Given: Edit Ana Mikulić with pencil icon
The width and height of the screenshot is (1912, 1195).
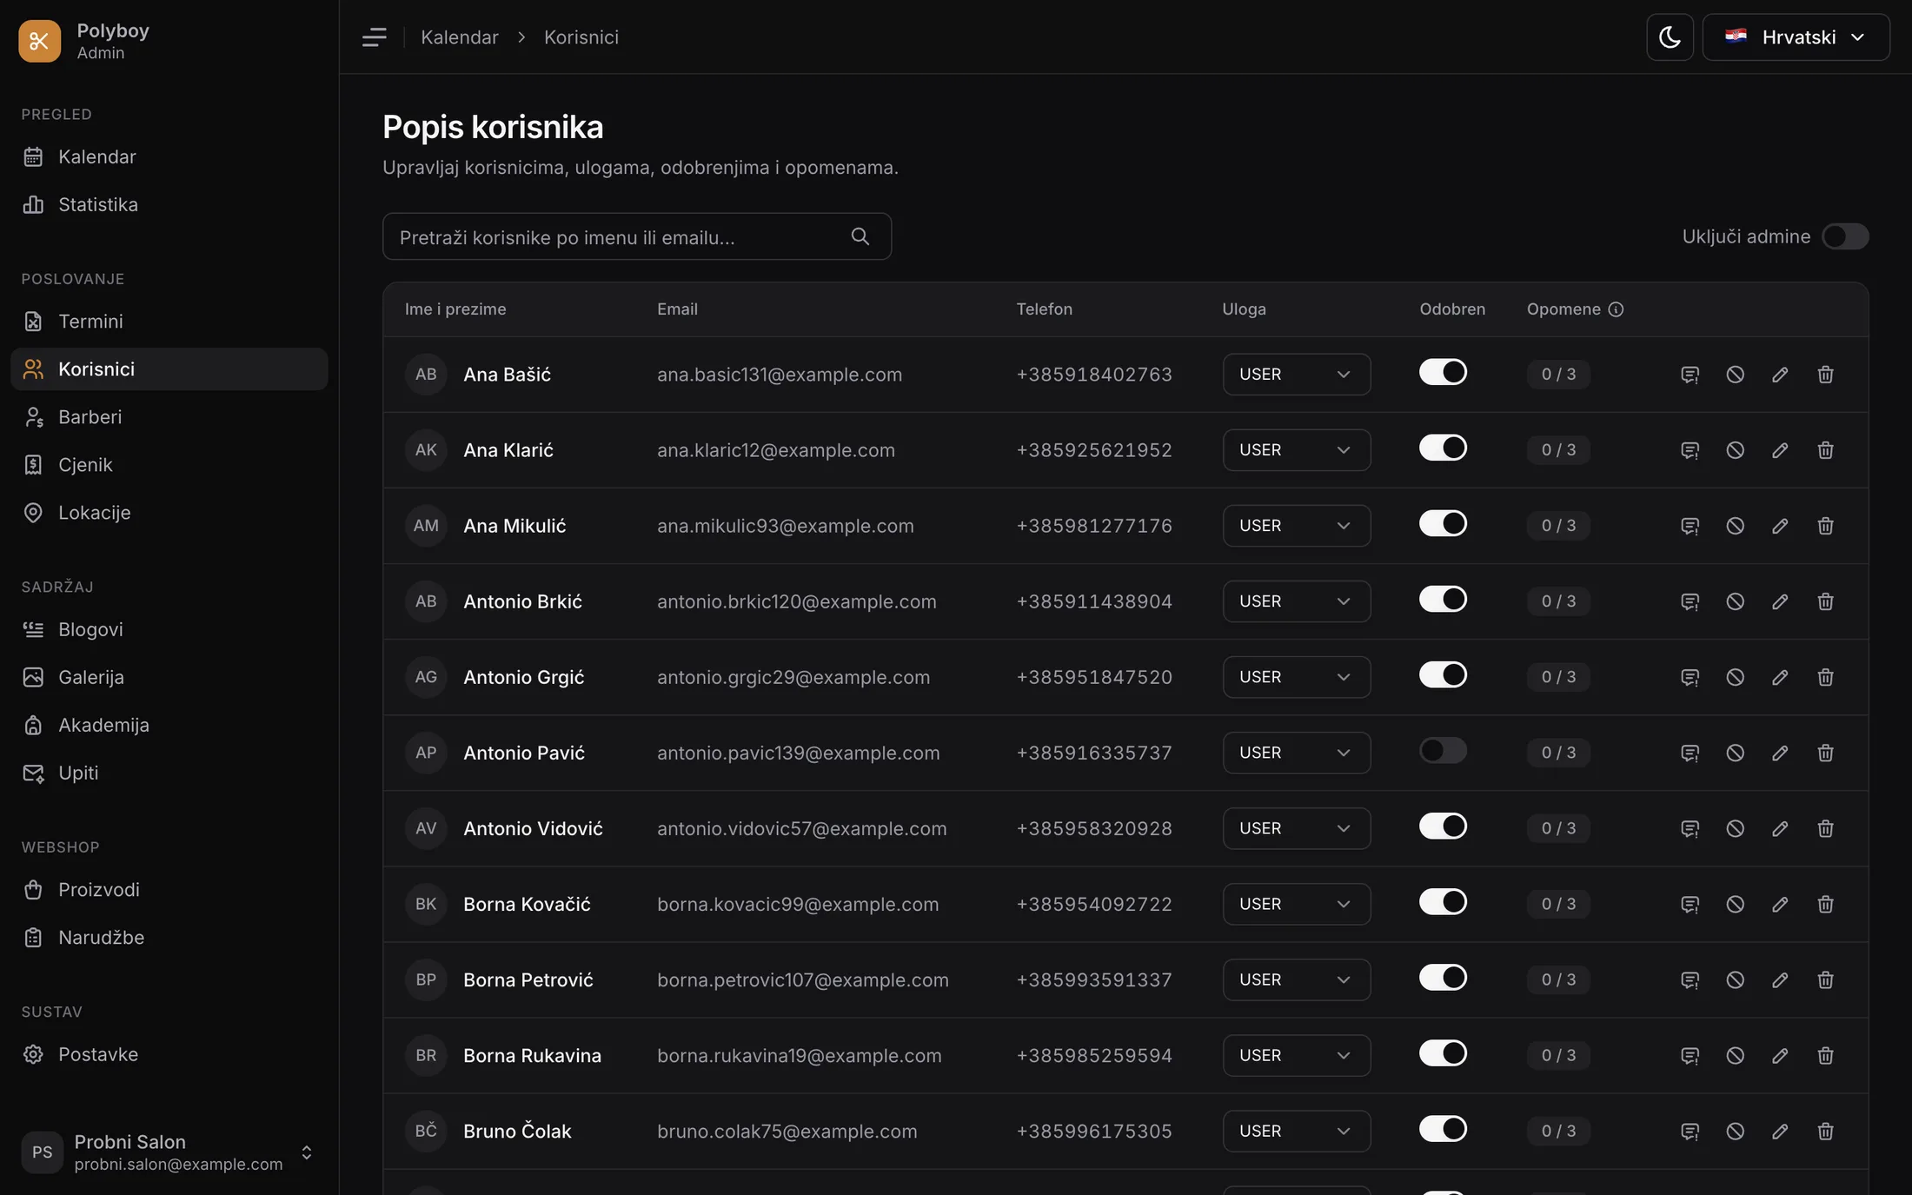Looking at the screenshot, I should coord(1780,526).
